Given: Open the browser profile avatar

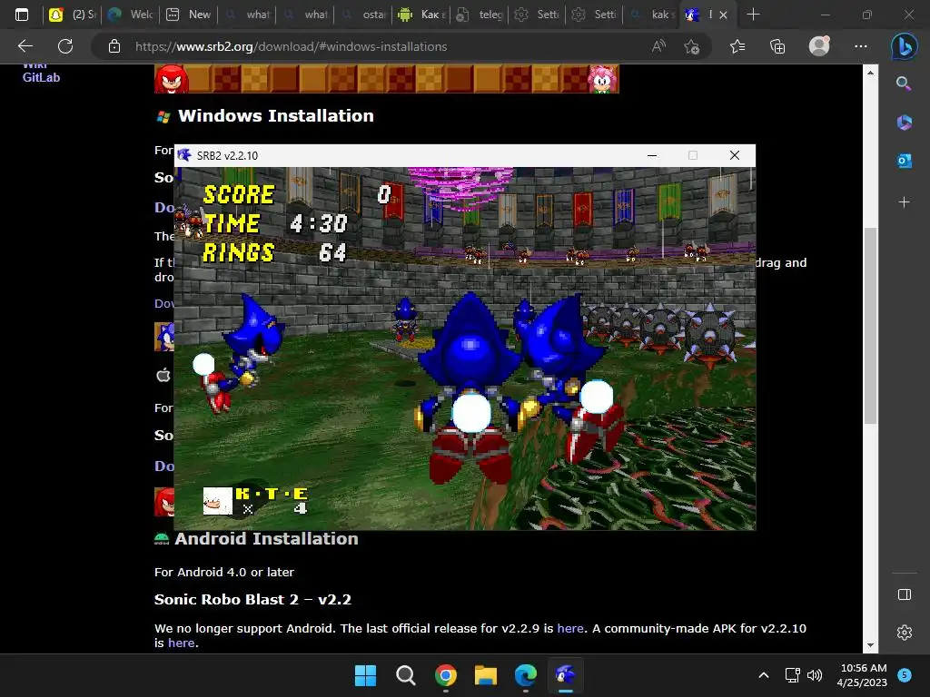Looking at the screenshot, I should [x=819, y=46].
